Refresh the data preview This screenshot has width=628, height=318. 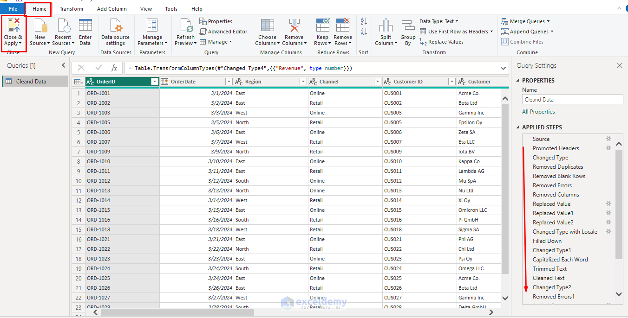185,32
